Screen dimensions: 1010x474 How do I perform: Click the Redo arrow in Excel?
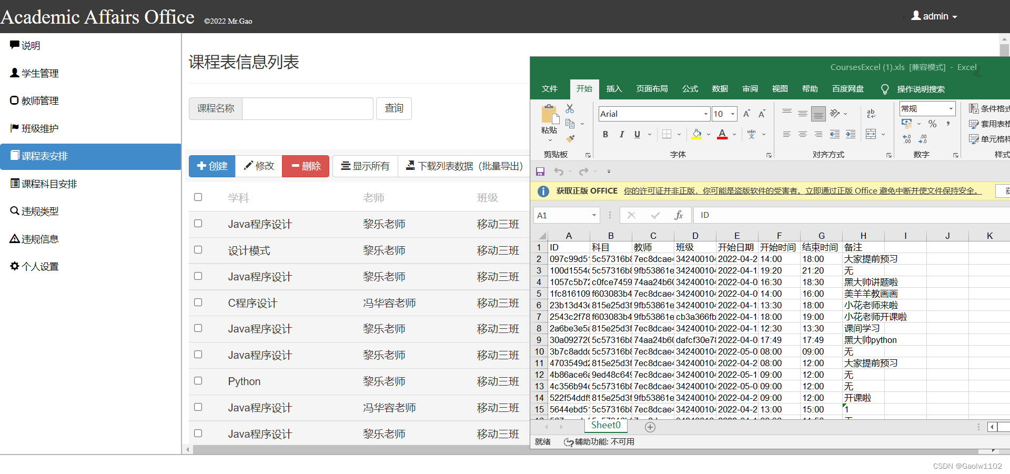[583, 172]
